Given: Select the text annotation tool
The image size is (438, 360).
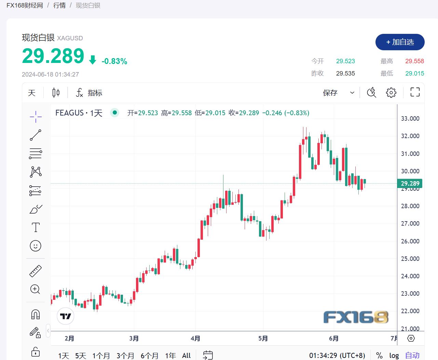Looking at the screenshot, I should pyautogui.click(x=35, y=227).
